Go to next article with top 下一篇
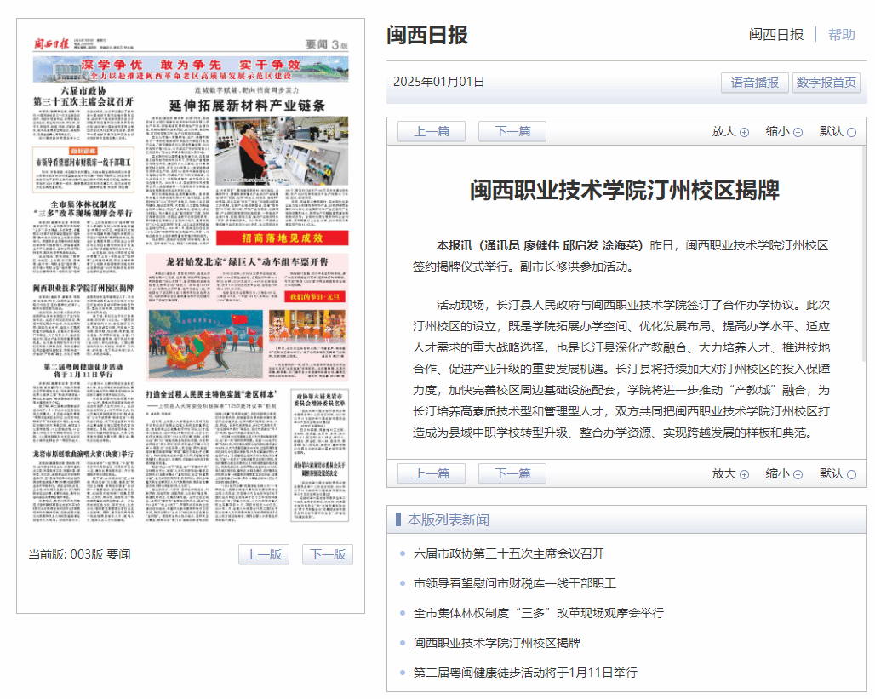The width and height of the screenshot is (875, 699). (512, 131)
